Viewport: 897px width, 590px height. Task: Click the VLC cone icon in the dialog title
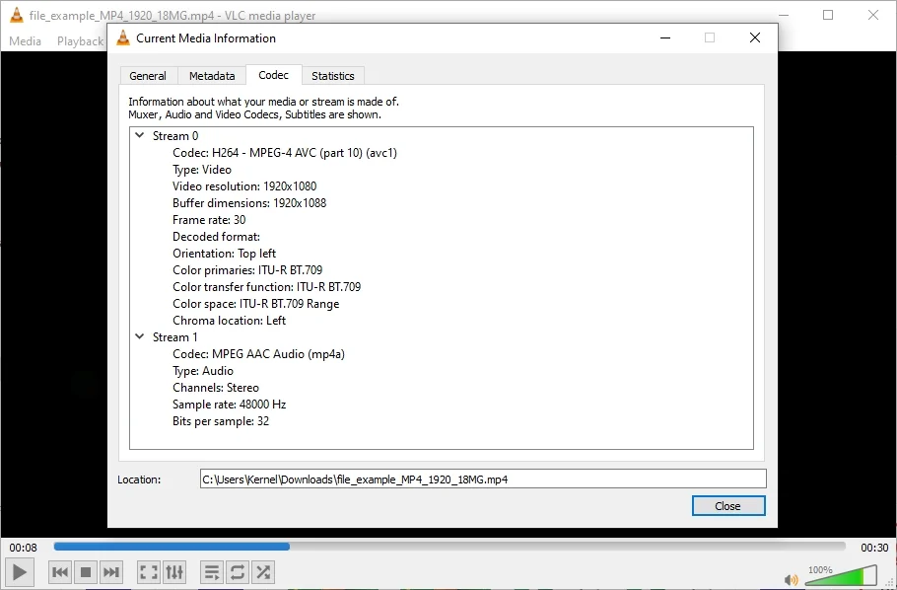pyautogui.click(x=123, y=37)
